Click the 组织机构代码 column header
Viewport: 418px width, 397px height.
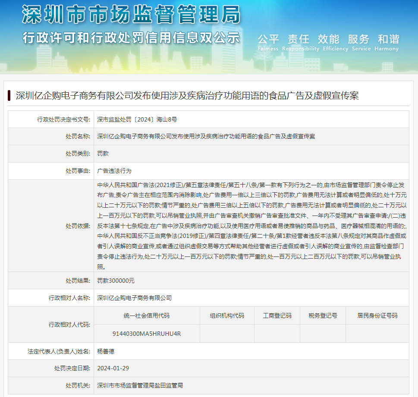coord(227,316)
